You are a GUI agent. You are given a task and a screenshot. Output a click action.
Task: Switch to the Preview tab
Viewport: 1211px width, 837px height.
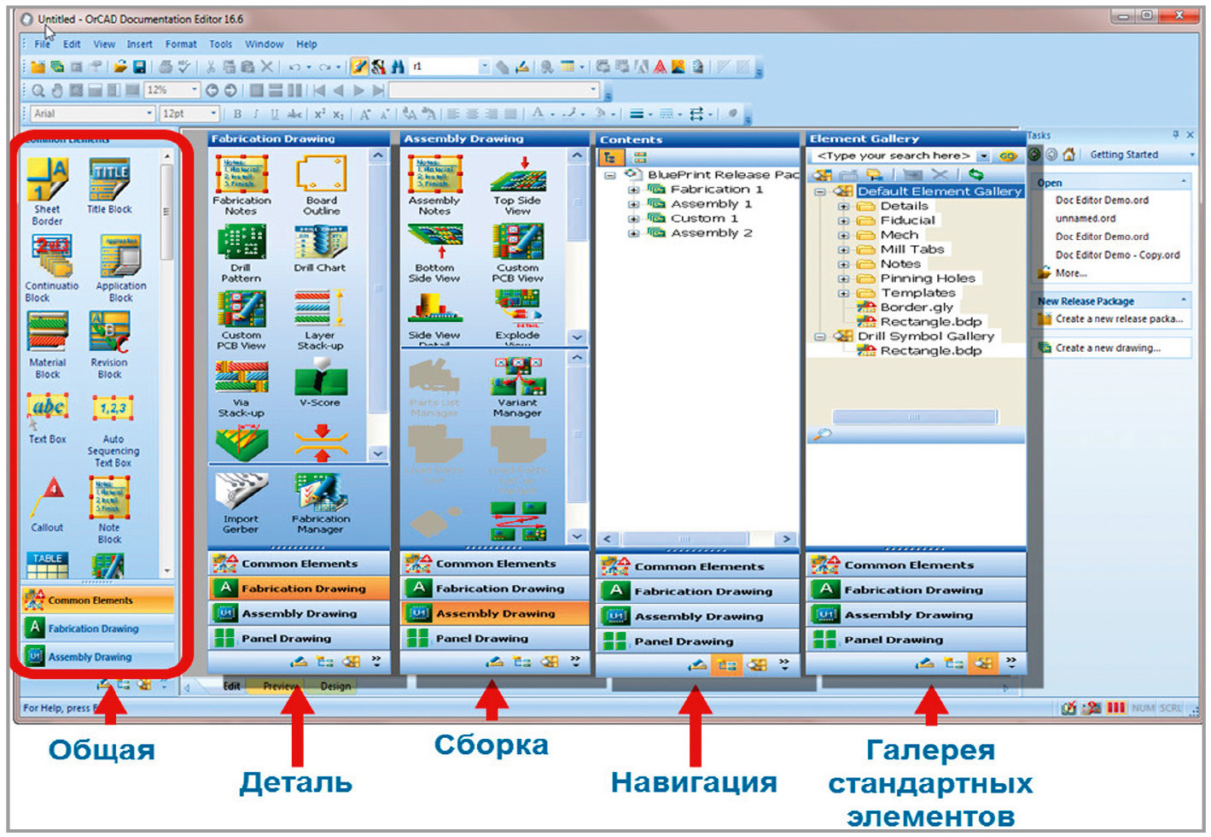[x=281, y=686]
